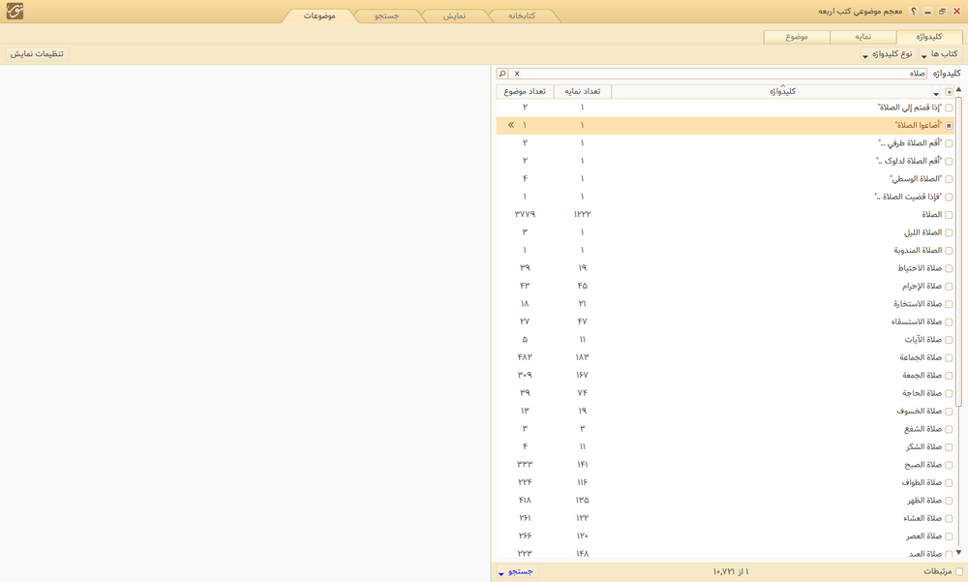The width and height of the screenshot is (968, 582).
Task: Tick checkbox for "أقم الصلاة طرفي"
Action: click(x=949, y=143)
